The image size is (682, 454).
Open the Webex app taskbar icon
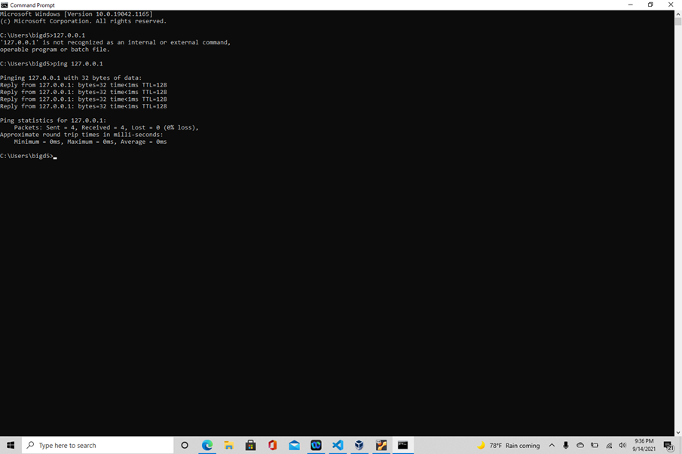tap(316, 445)
